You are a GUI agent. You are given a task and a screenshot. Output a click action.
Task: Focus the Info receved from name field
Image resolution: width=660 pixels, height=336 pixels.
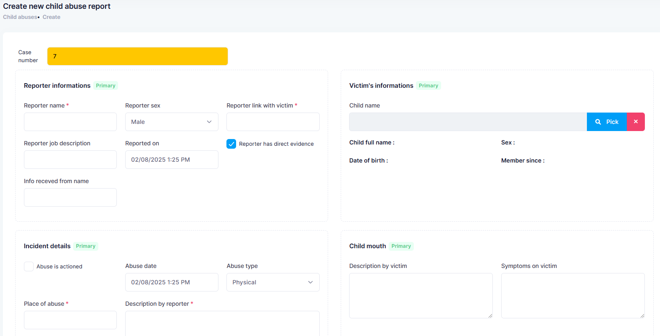[x=70, y=197]
